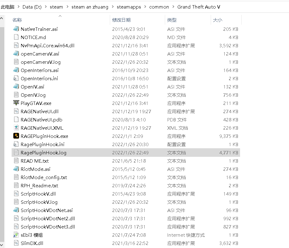Expand the chevron after Data (D:) breadcrumb
The image size is (289, 248).
[46, 7]
